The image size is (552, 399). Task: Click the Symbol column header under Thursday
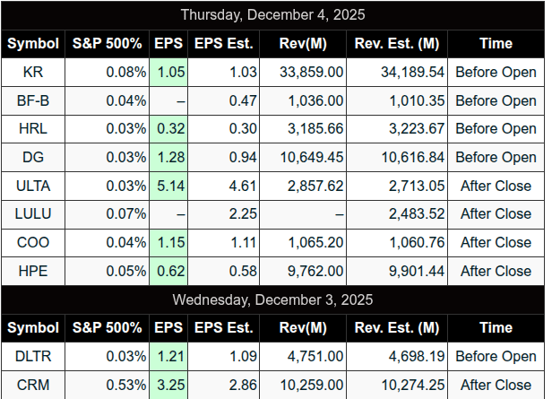32,43
